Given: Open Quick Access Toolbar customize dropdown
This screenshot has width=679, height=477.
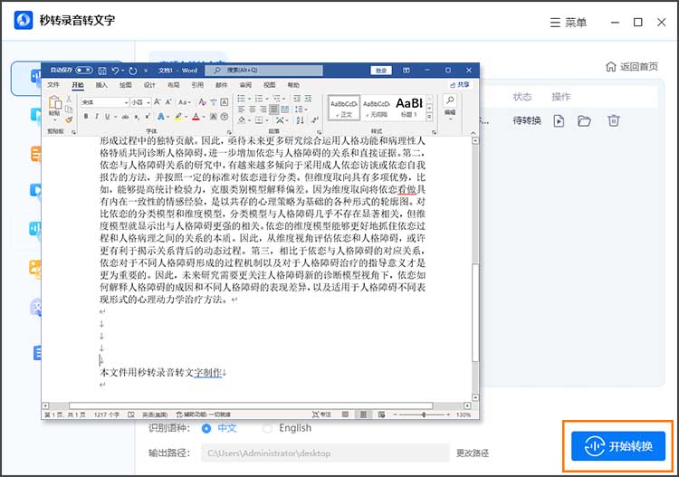Looking at the screenshot, I should pyautogui.click(x=146, y=70).
